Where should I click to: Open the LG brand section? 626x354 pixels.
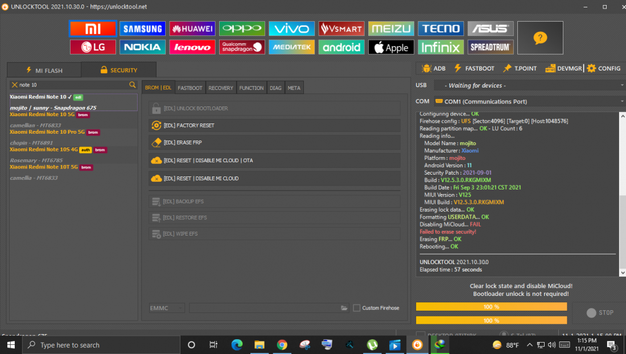click(x=93, y=47)
